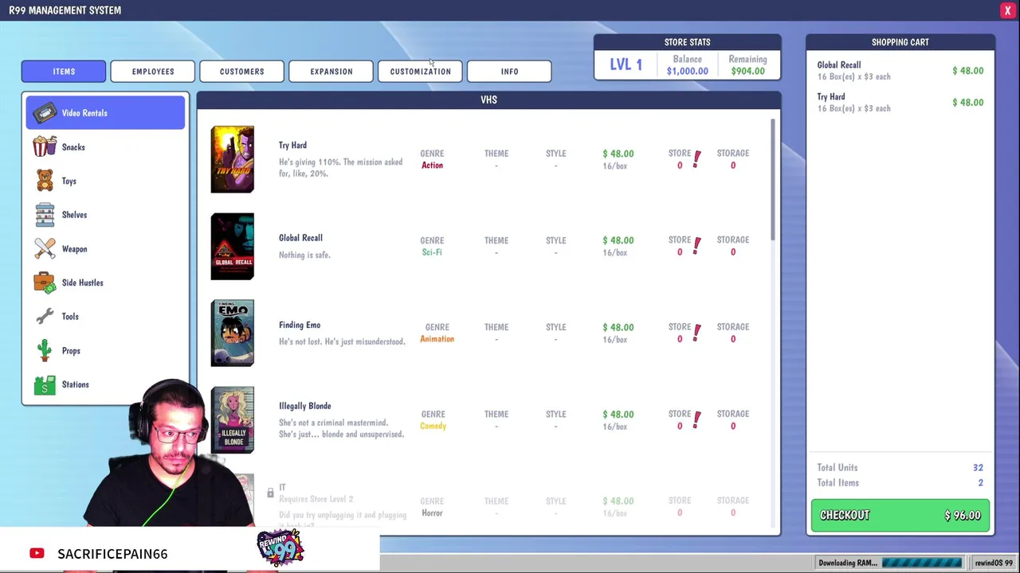The width and height of the screenshot is (1020, 573).
Task: Click the exclamation mark beside Finding Emo store count
Action: [x=697, y=332]
